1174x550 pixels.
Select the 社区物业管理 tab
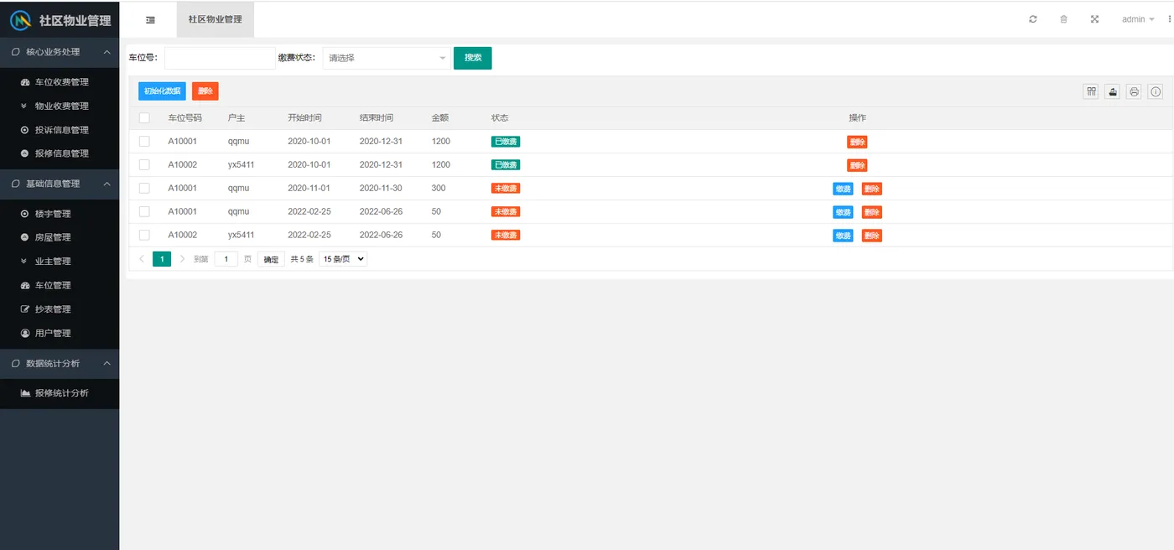[215, 19]
